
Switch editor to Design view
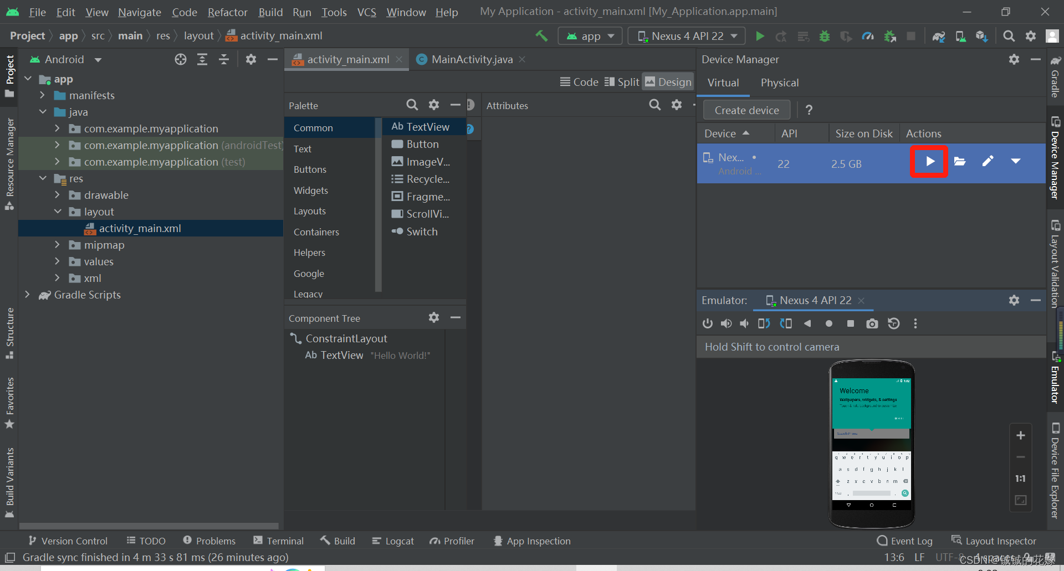(668, 82)
